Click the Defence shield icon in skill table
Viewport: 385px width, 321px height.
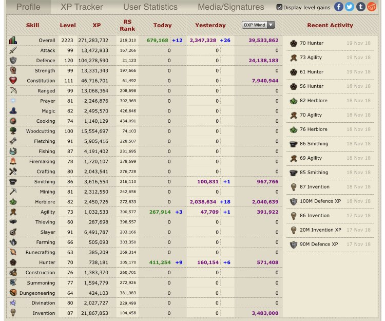click(13, 61)
